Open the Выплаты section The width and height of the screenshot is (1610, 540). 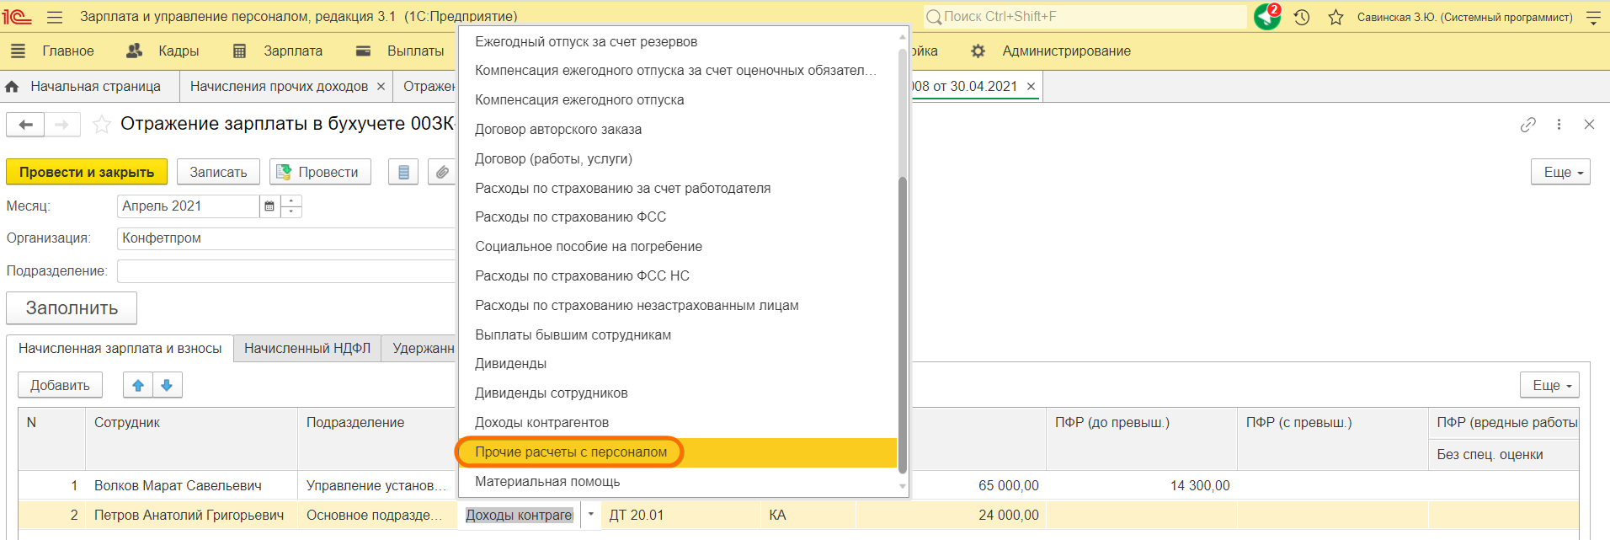click(415, 51)
